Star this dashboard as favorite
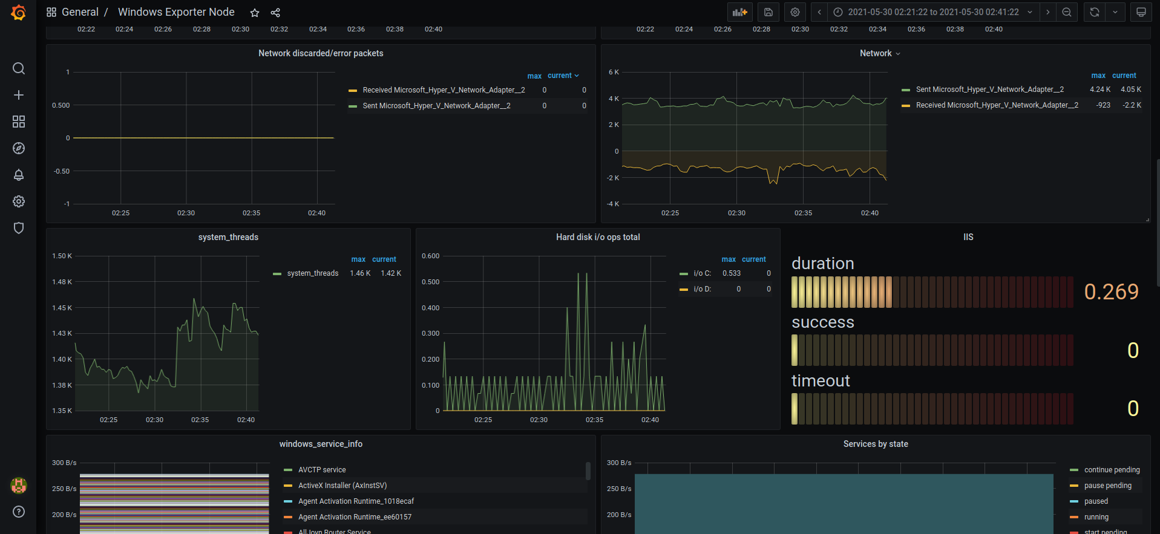Viewport: 1160px width, 534px height. [255, 13]
